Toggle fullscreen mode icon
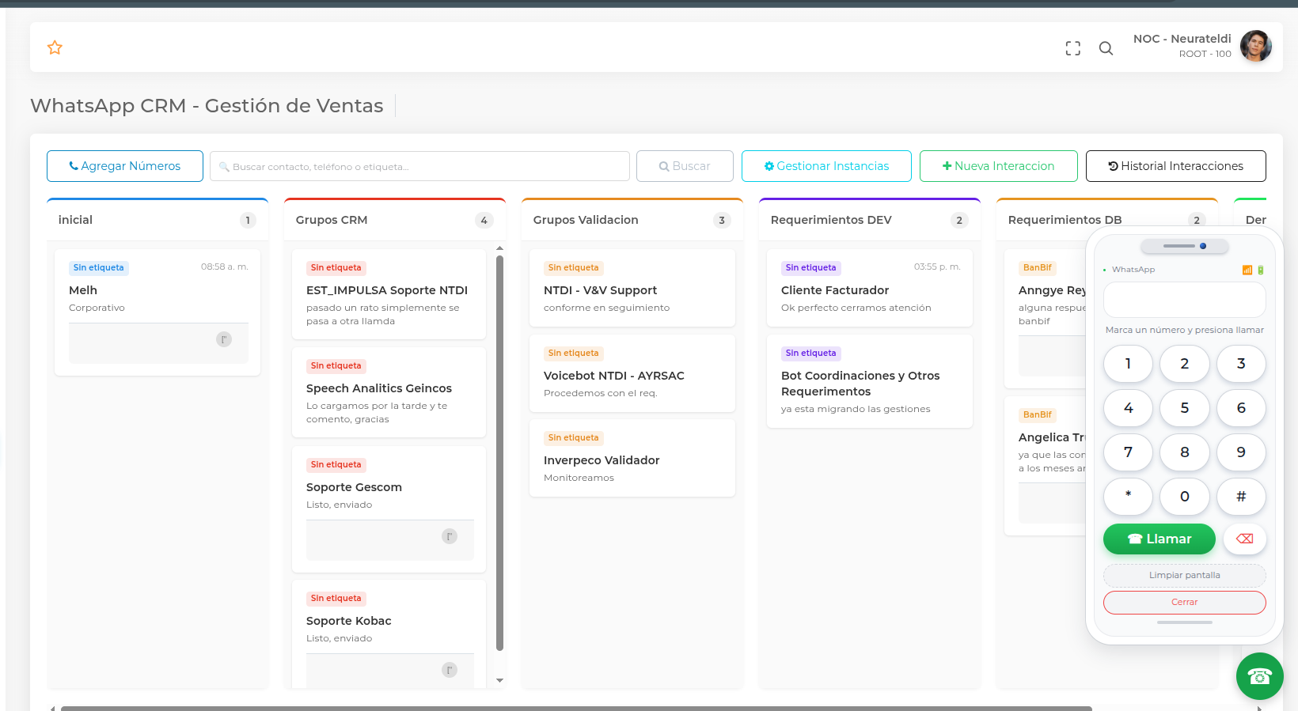This screenshot has width=1298, height=711. point(1073,48)
